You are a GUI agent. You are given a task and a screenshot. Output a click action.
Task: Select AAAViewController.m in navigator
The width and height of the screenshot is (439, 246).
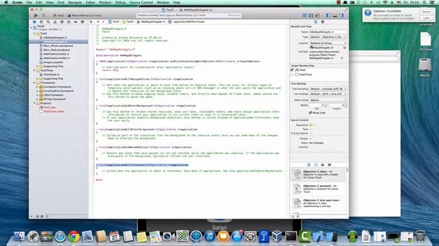click(x=56, y=58)
